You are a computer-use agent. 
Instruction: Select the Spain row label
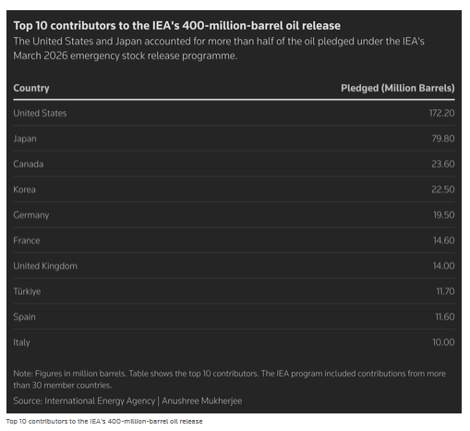[x=24, y=317]
